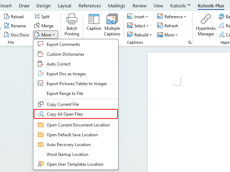The width and height of the screenshot is (230, 172).
Task: Switch to the Draw tab
Action: click(x=24, y=6)
